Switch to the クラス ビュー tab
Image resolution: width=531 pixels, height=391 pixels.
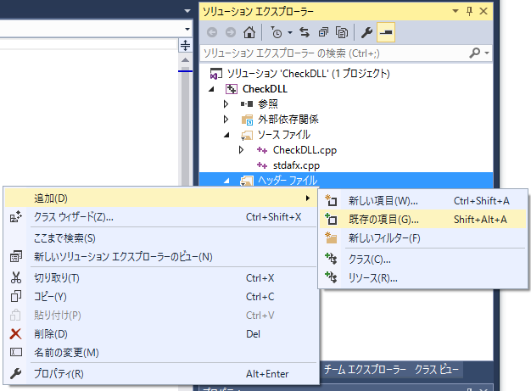click(x=438, y=370)
